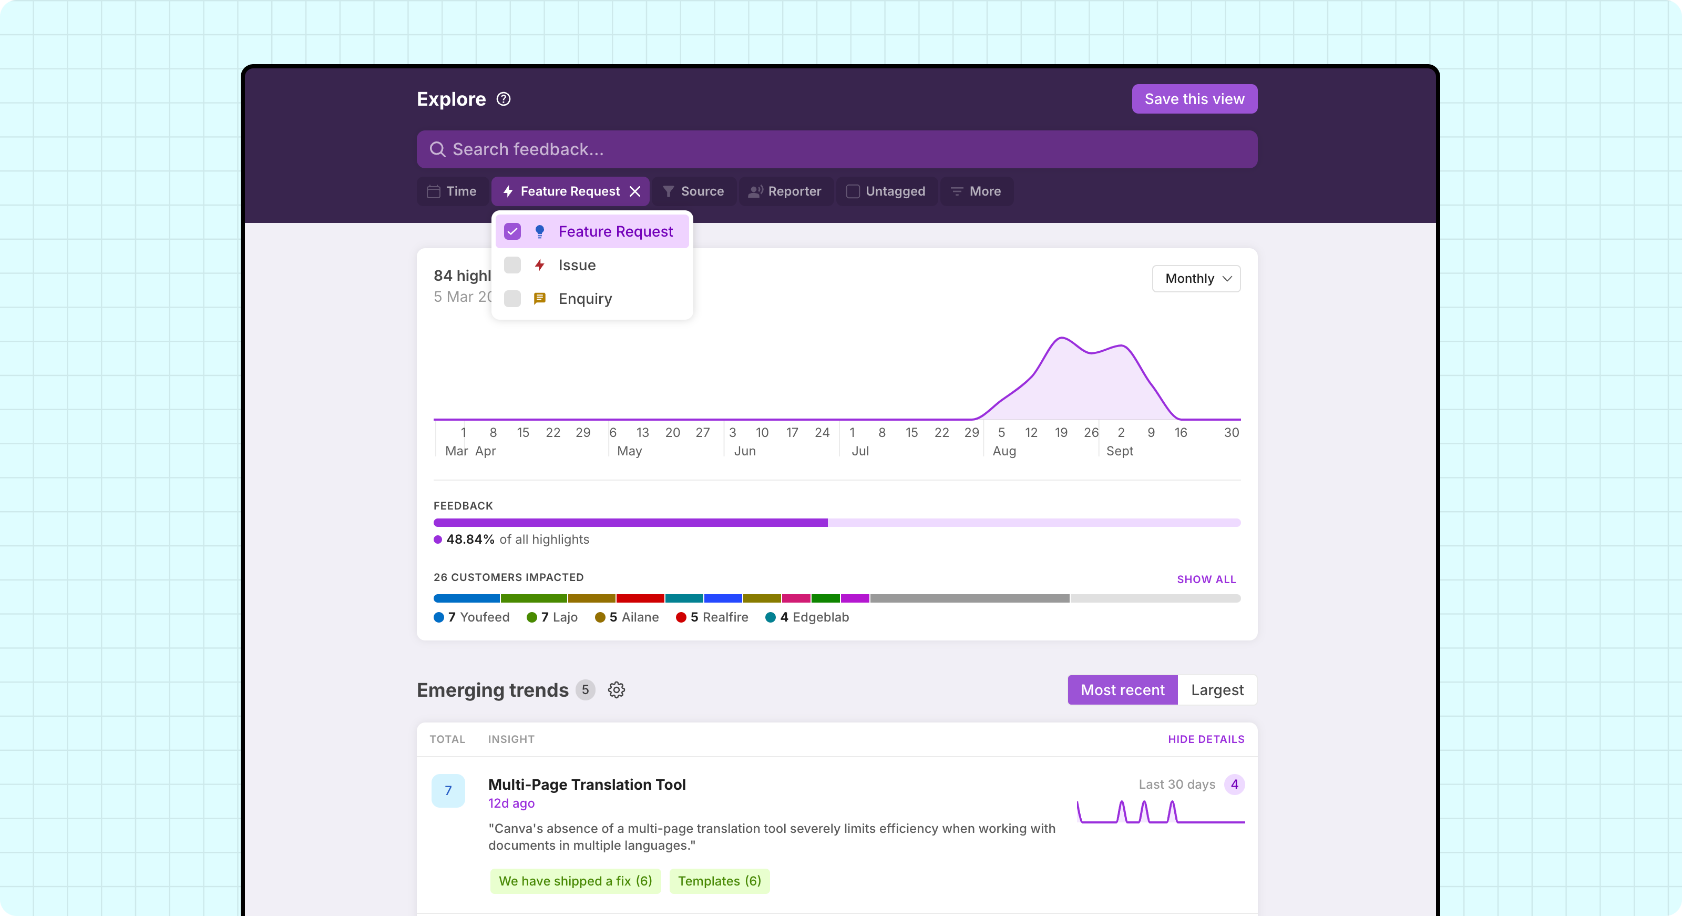Check the Issue checkbox

[x=512, y=265]
